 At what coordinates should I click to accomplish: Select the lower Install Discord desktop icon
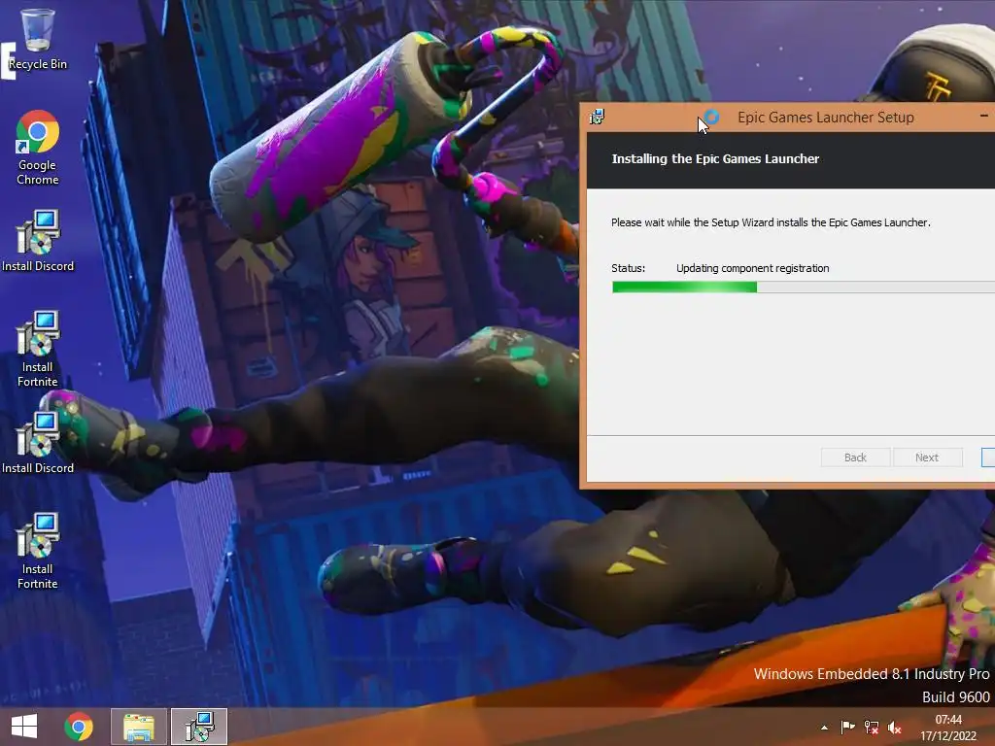click(38, 443)
